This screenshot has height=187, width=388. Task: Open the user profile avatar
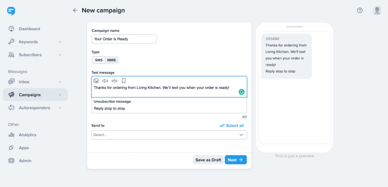pos(377,11)
